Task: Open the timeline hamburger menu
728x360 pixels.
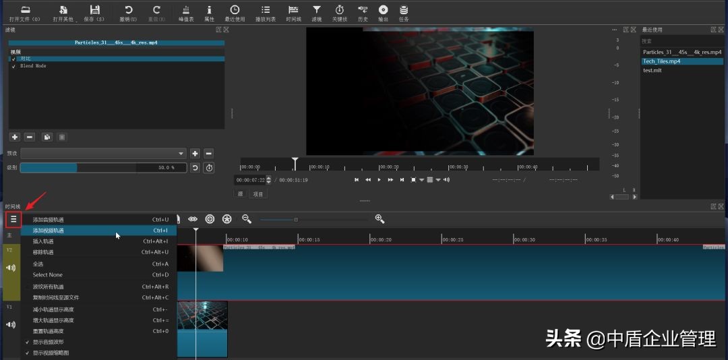Action: 13,219
